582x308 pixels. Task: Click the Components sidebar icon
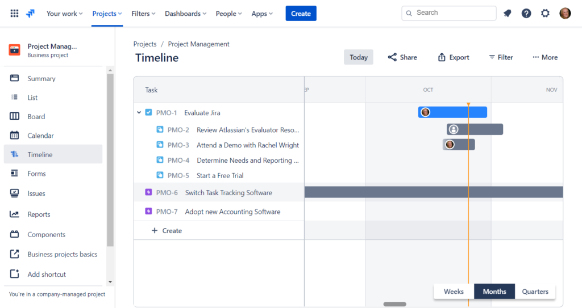click(14, 234)
